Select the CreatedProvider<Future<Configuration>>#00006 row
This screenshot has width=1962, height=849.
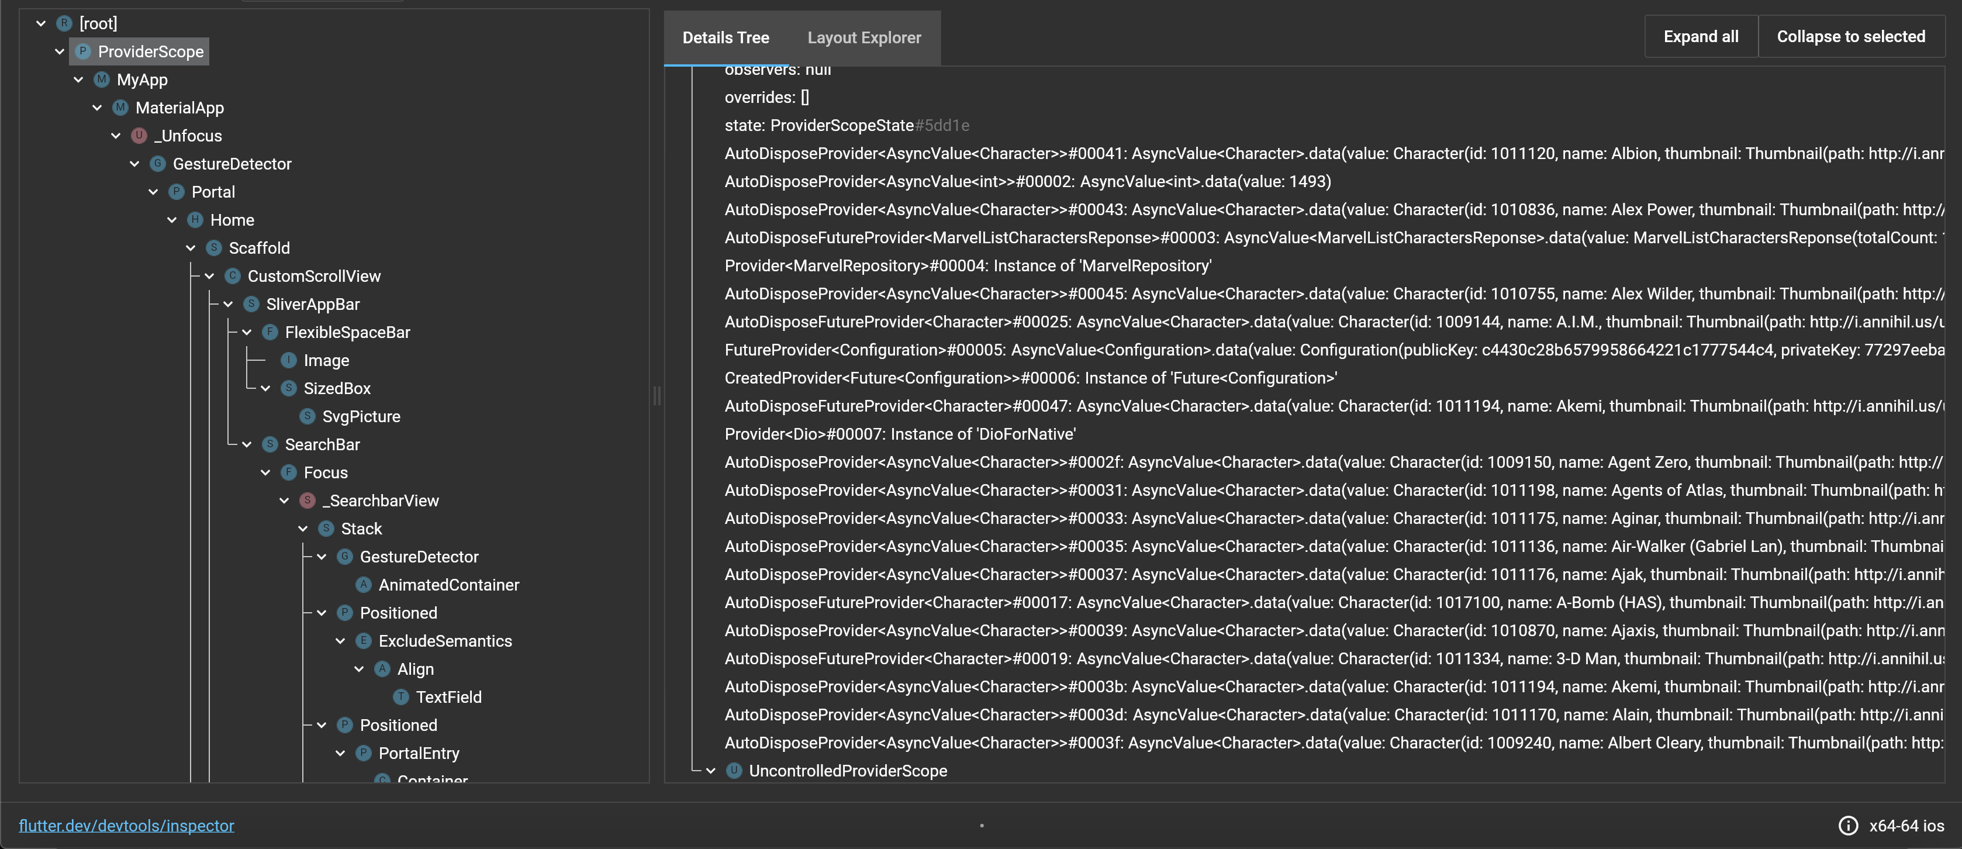pyautogui.click(x=1031, y=378)
